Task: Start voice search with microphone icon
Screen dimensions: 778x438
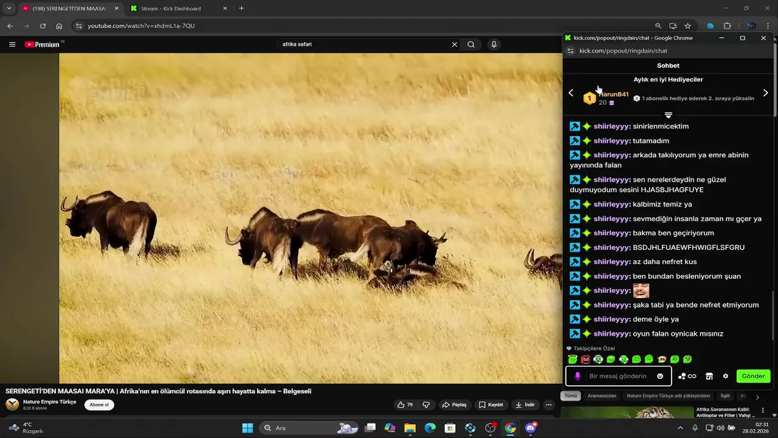Action: click(x=494, y=44)
